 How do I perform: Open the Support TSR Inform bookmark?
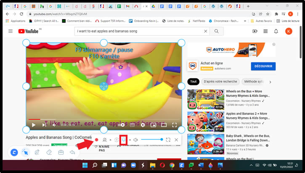pos(111,21)
